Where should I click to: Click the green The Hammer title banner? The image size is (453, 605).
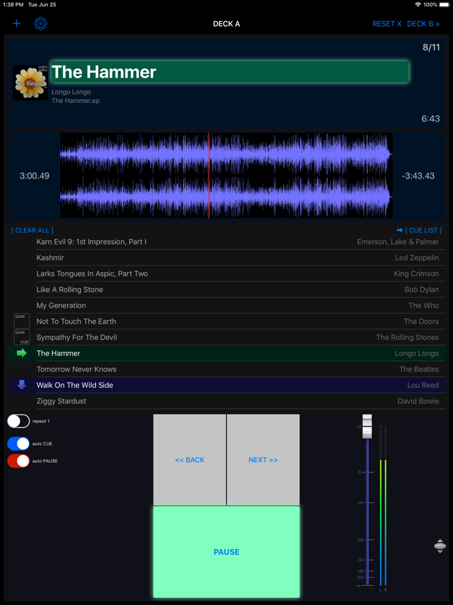tap(230, 72)
